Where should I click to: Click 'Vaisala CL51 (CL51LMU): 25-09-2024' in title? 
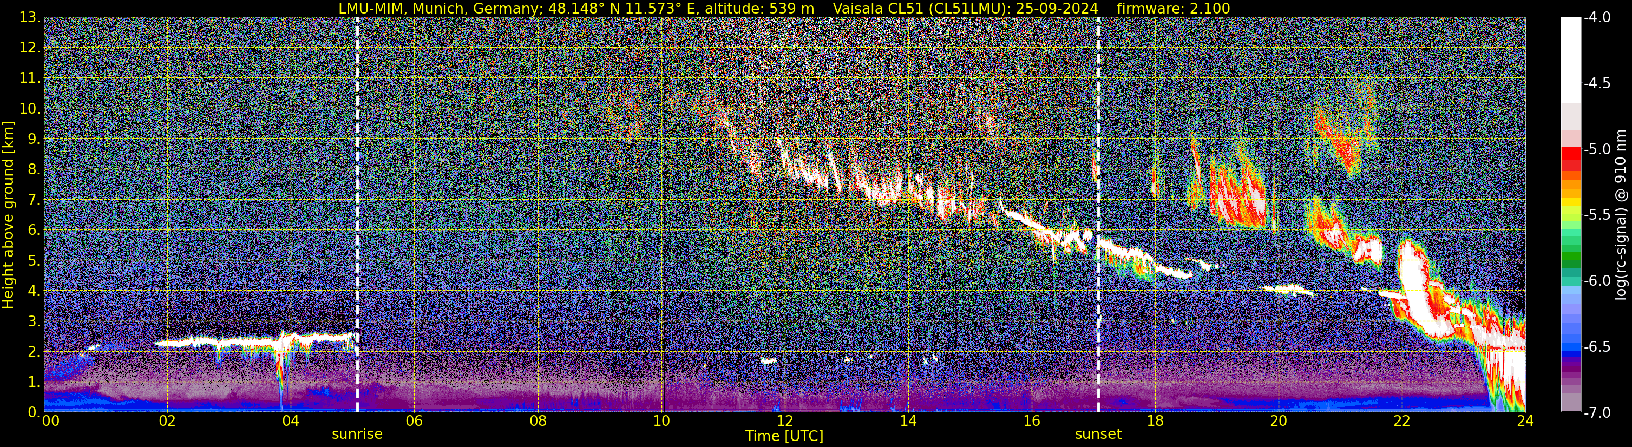click(x=966, y=8)
